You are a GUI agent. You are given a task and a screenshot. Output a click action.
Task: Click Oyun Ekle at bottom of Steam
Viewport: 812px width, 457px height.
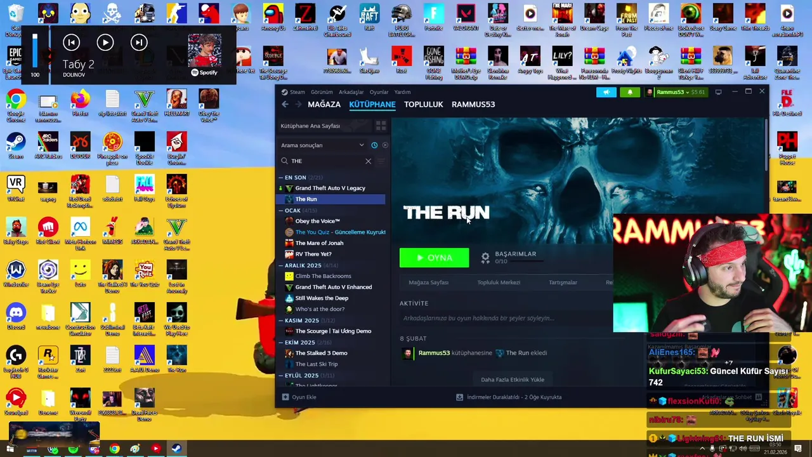coord(298,397)
